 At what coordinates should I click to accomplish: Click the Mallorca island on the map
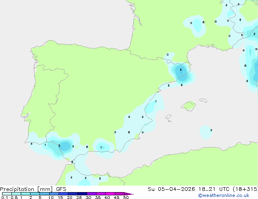189,106
